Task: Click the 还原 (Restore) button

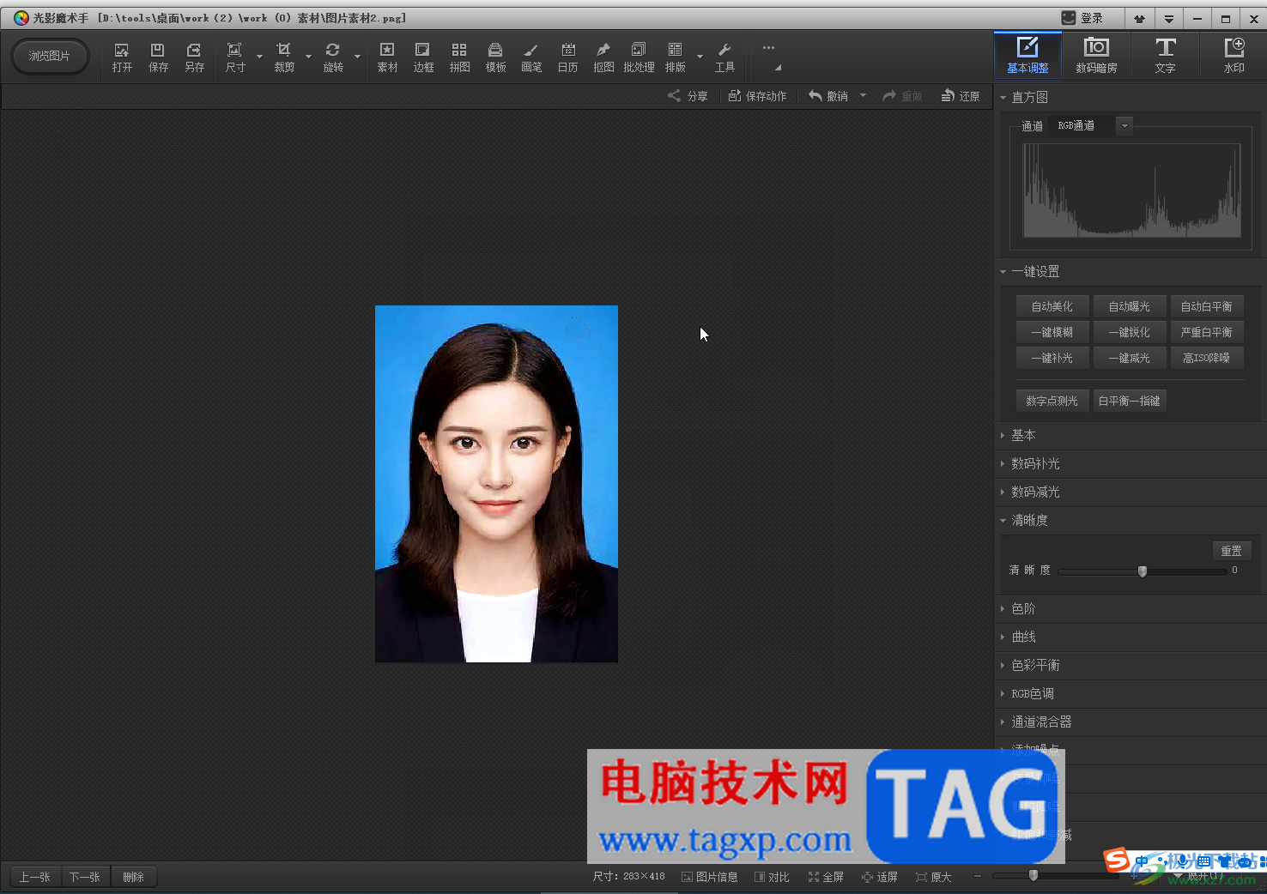Action: coord(961,96)
